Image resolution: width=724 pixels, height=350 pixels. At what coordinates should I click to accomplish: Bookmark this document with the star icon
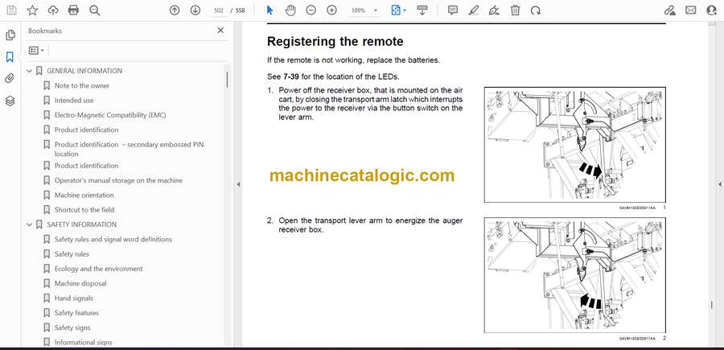[x=32, y=10]
